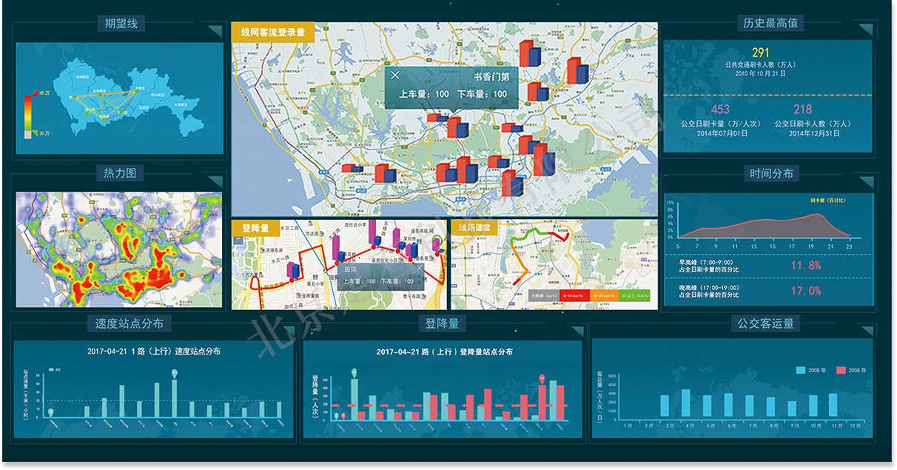Select the 登降量 map label
This screenshot has width=897, height=470.
[x=255, y=228]
